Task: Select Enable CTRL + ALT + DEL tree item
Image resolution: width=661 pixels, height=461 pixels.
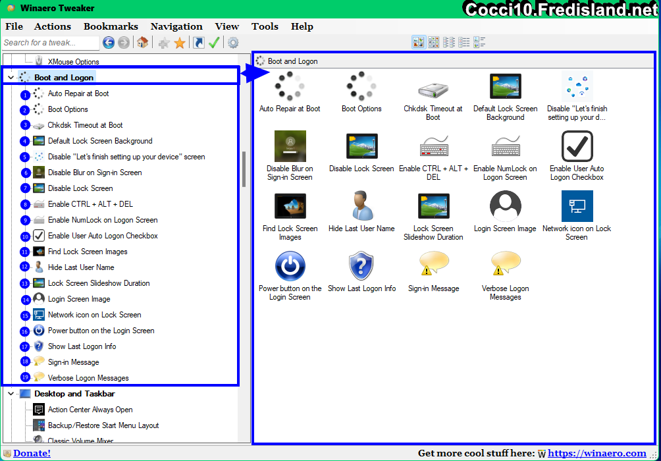Action: click(x=90, y=204)
